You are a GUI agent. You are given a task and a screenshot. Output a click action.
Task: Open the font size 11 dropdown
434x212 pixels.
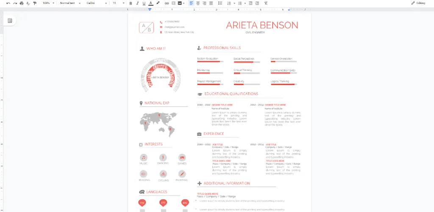(x=119, y=3)
